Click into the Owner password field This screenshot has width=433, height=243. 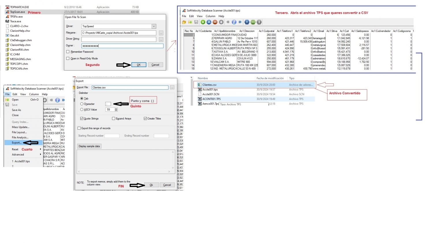click(x=122, y=45)
